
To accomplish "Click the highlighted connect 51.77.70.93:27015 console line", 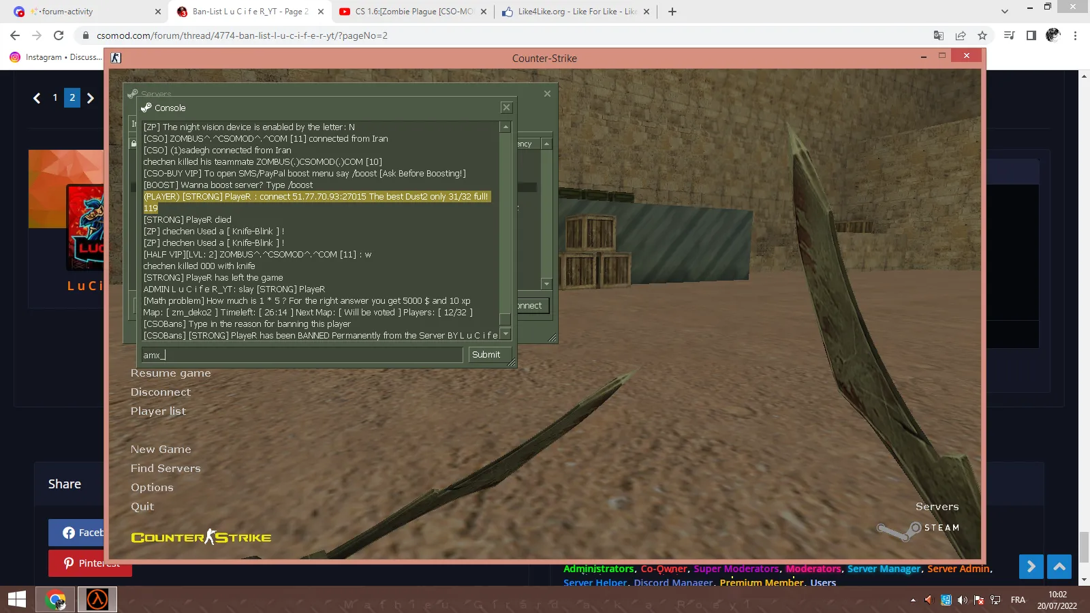I will pos(317,202).
